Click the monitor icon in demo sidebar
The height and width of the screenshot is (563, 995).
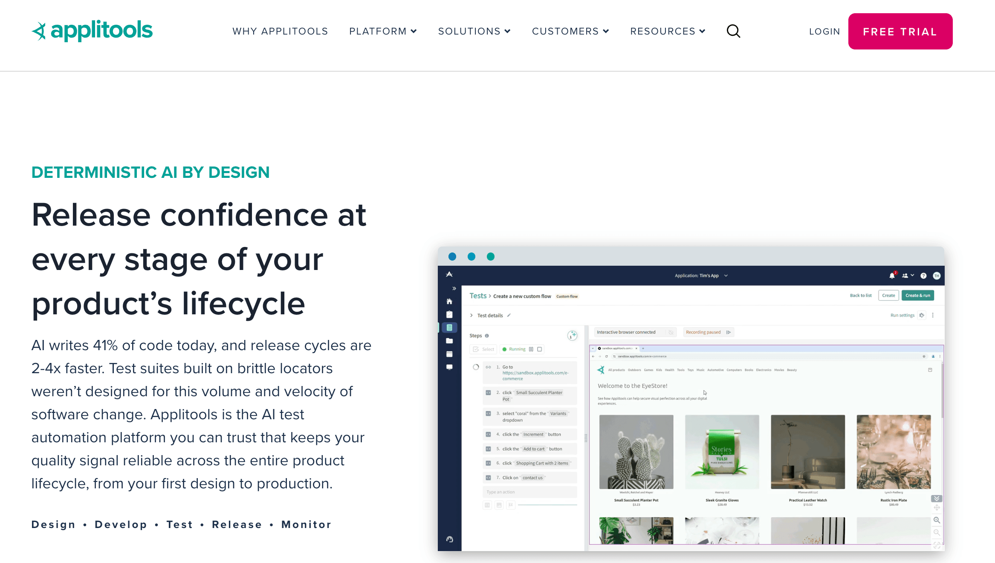[449, 367]
